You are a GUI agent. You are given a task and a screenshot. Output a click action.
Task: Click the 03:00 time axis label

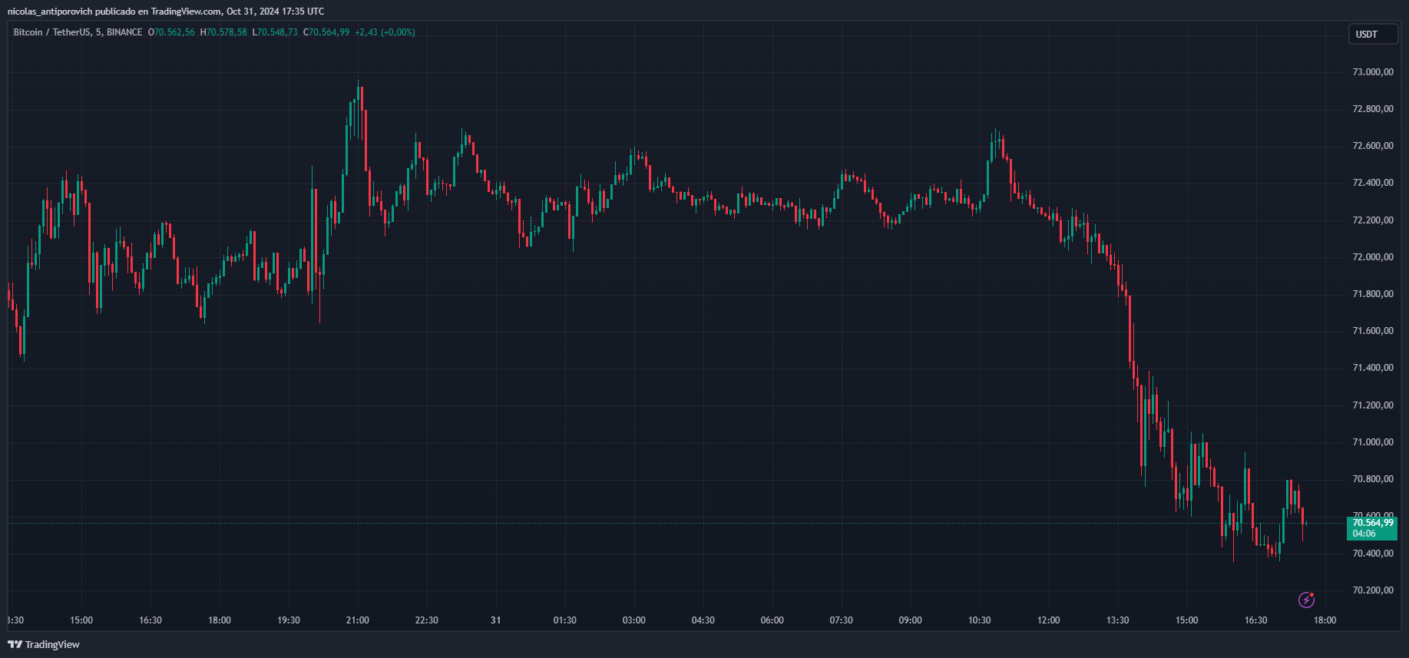click(634, 620)
